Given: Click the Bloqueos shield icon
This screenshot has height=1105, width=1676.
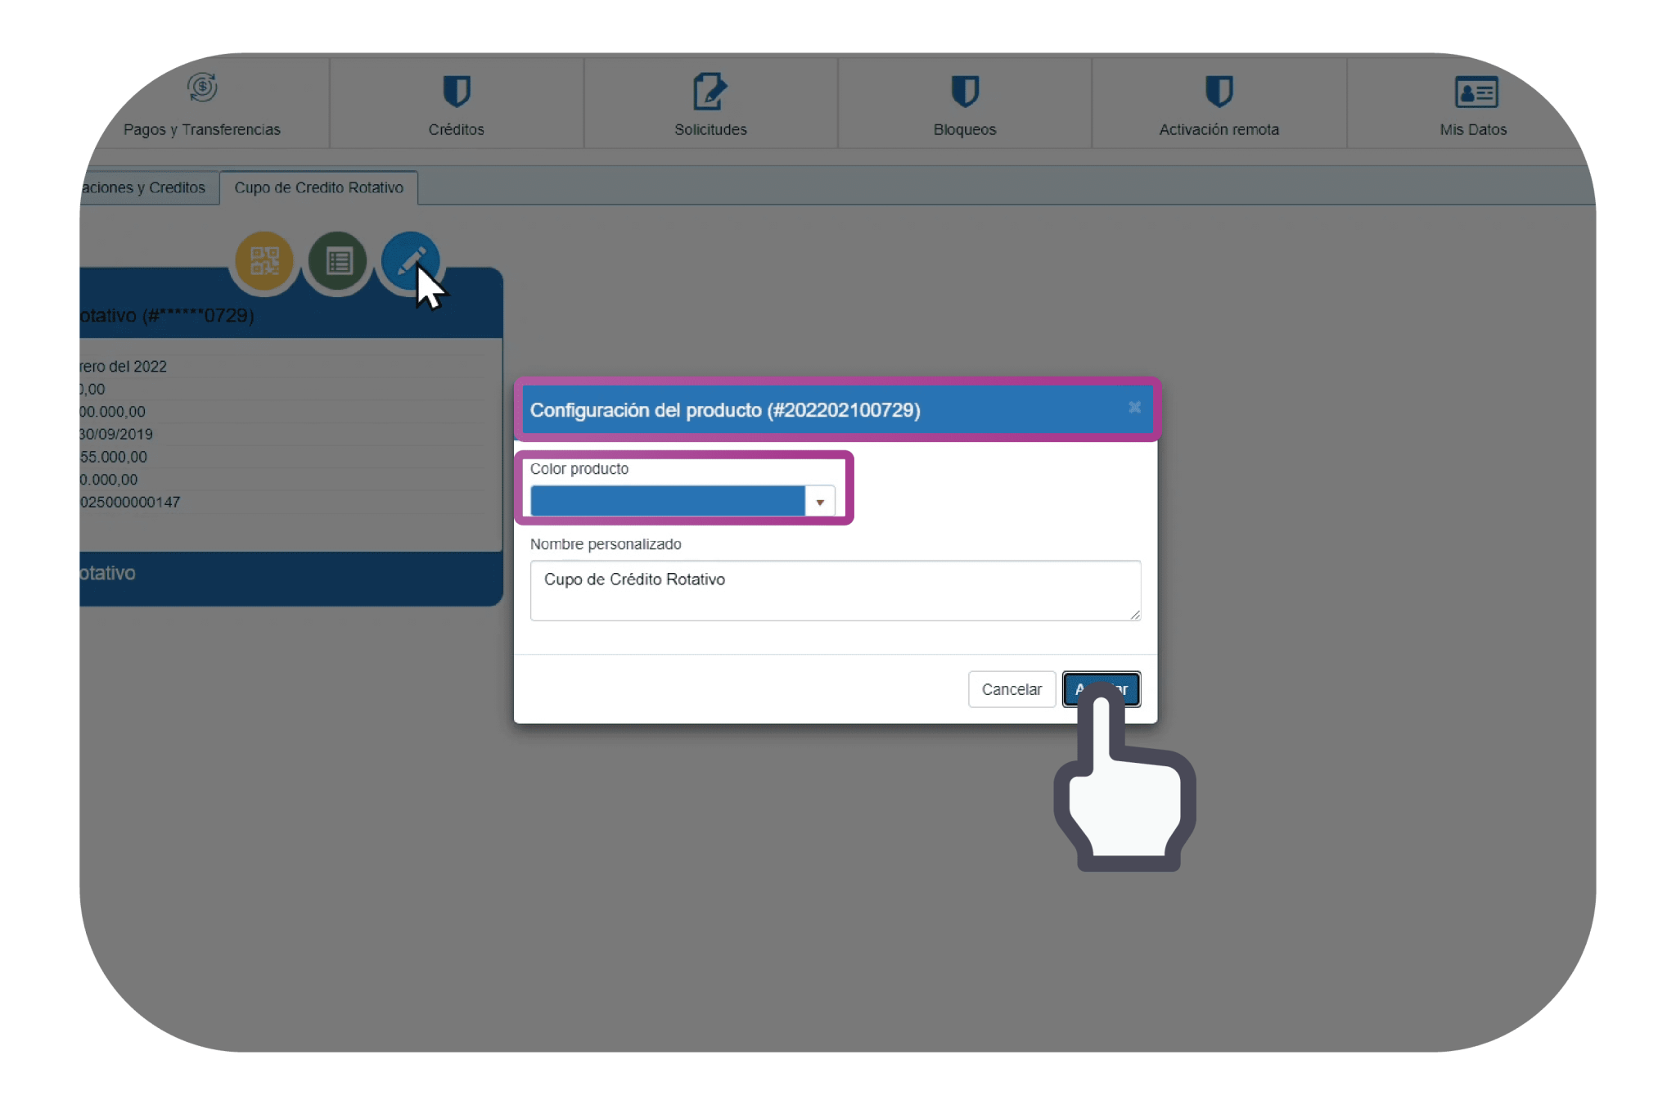Looking at the screenshot, I should (x=965, y=91).
